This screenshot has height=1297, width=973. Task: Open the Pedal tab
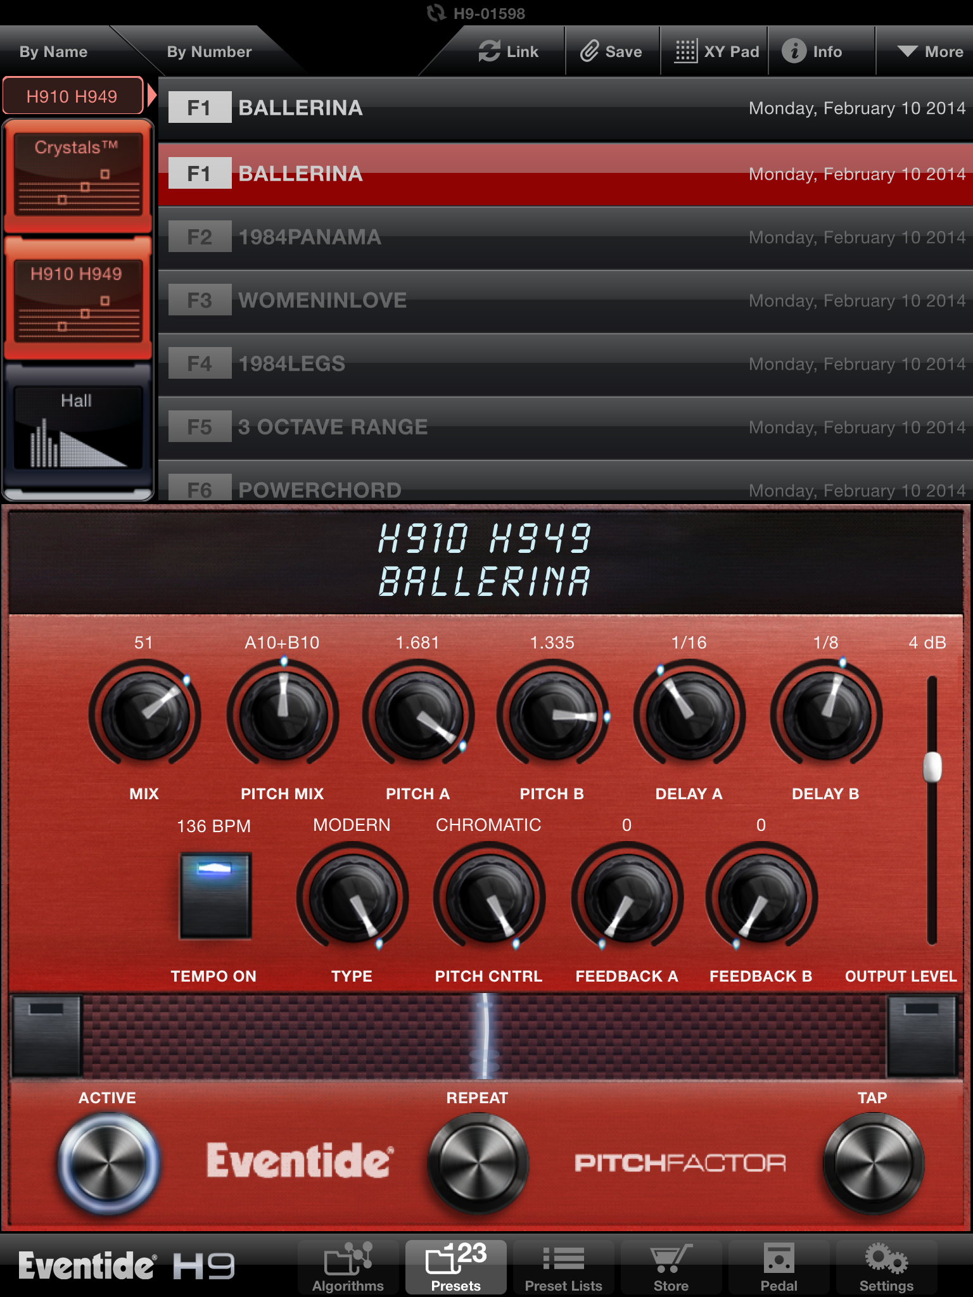click(x=779, y=1267)
